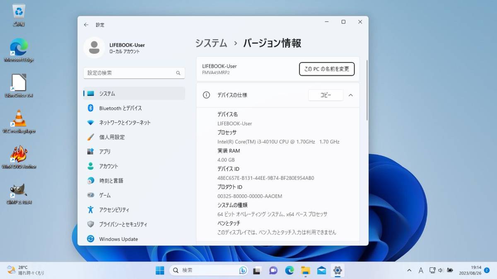Open the ごみ箱 recycle bin desktop icon
The width and height of the screenshot is (497, 279).
pos(19,15)
